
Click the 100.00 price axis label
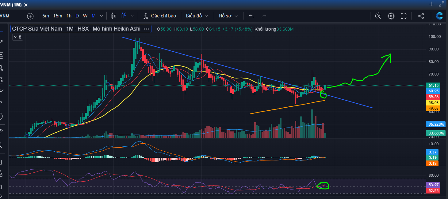coord(435,36)
